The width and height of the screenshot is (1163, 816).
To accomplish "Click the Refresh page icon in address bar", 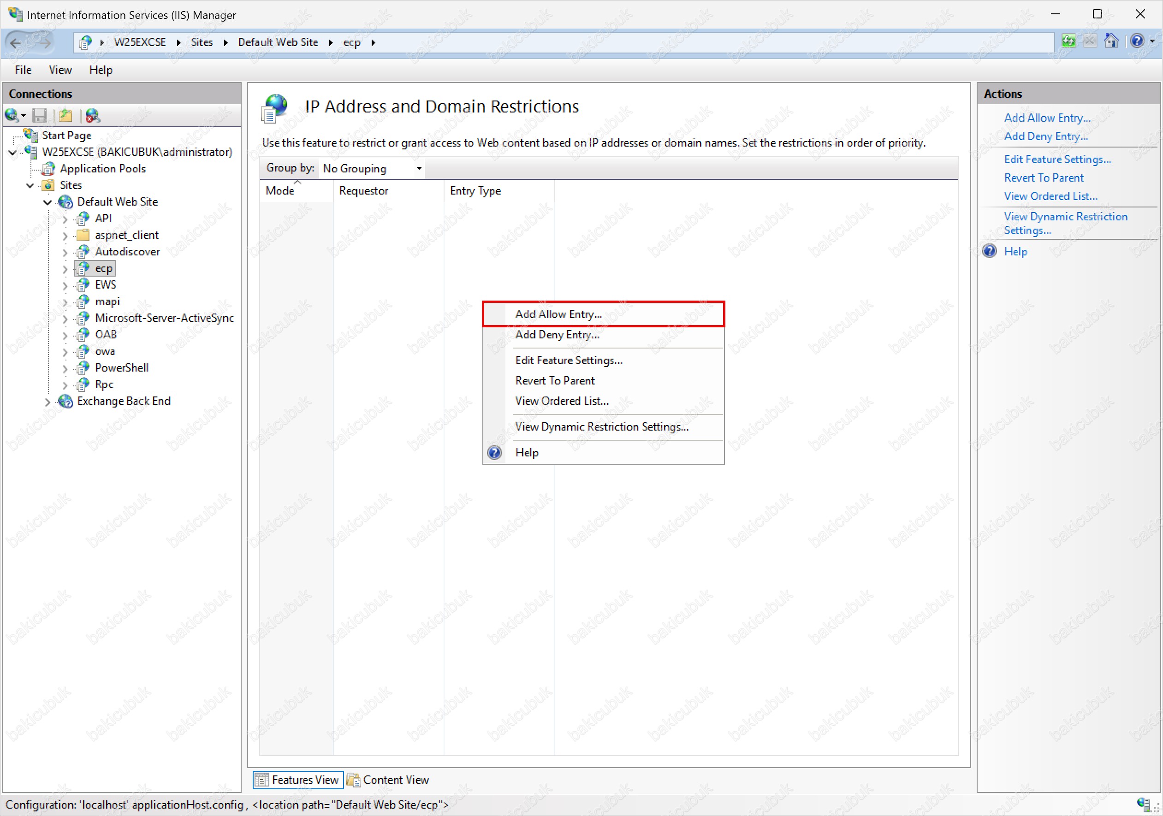I will [1069, 41].
